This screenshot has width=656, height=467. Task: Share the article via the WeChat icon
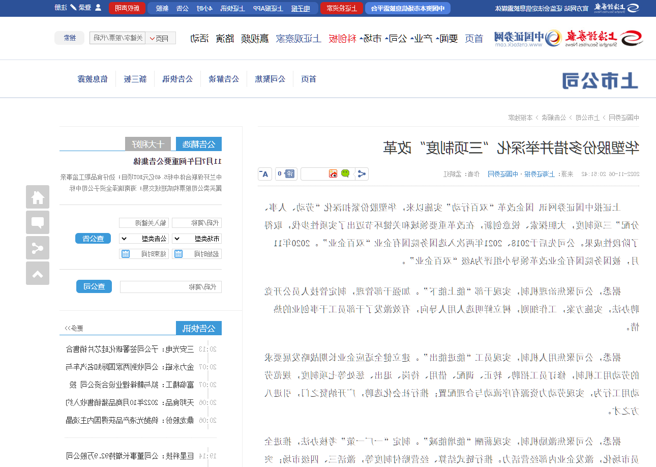(345, 174)
